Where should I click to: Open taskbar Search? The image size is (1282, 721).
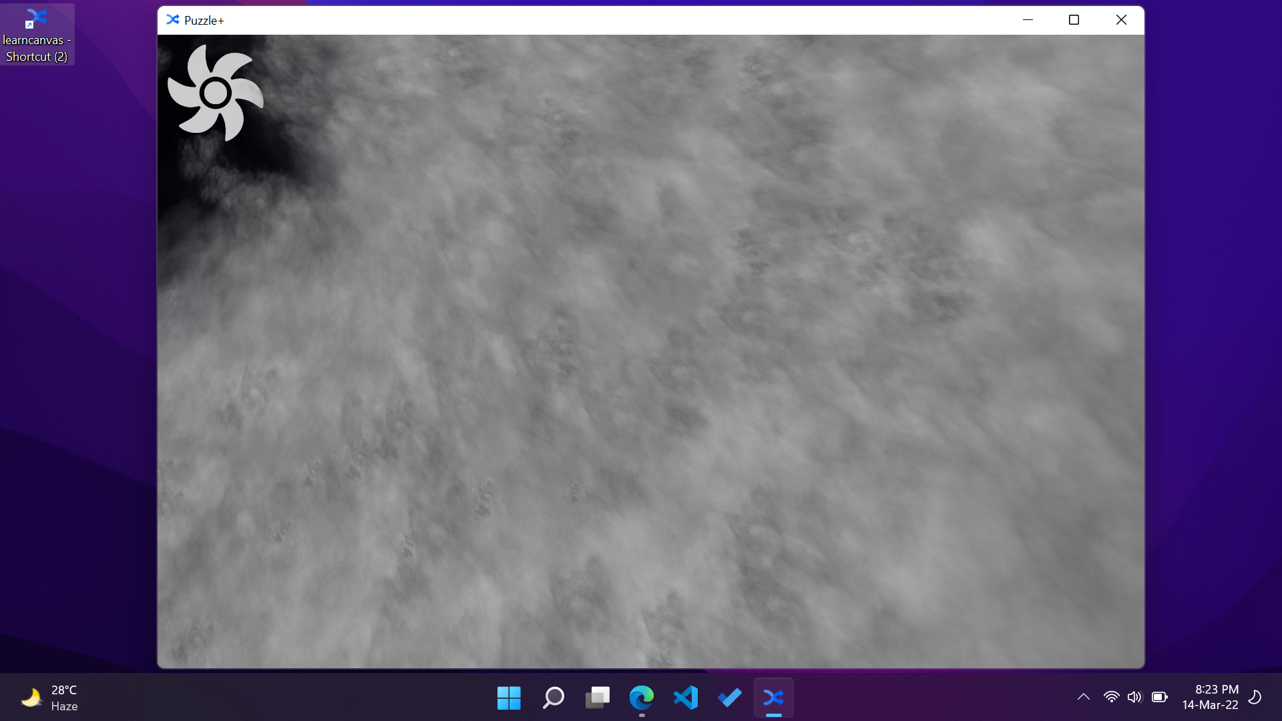pyautogui.click(x=553, y=698)
